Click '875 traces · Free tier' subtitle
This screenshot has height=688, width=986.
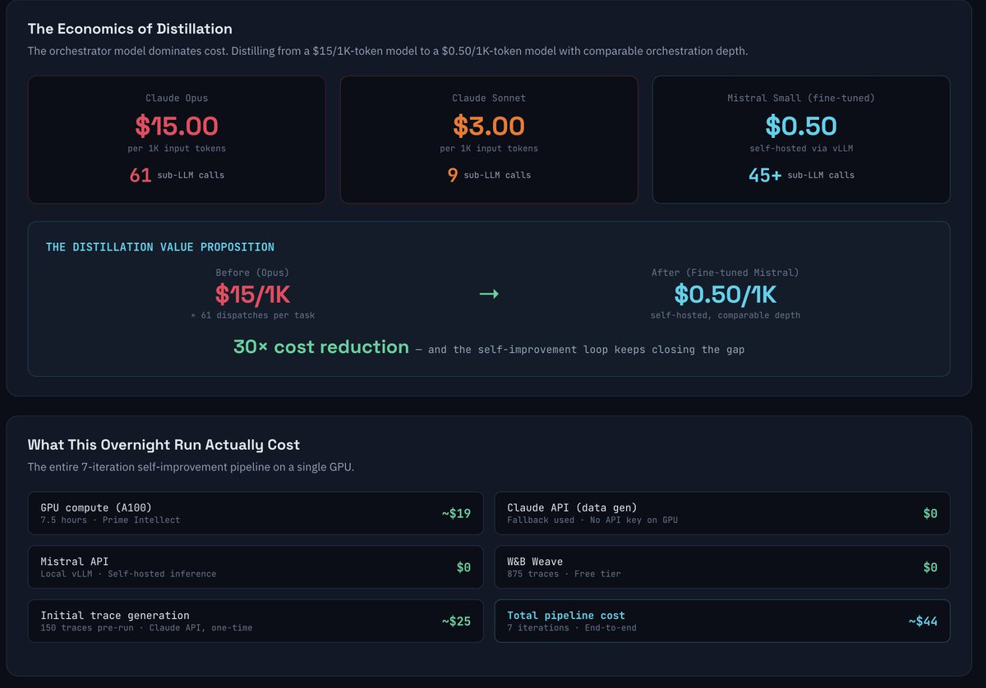[564, 574]
